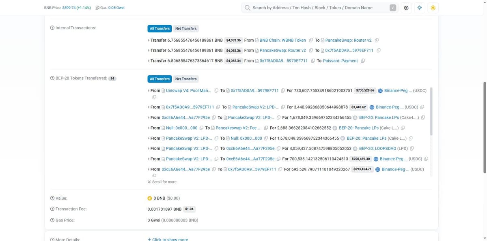Screen dimensions: 487x241
Task: Copy recipient address in the 4,059,427.50 row
Action: 278,149
